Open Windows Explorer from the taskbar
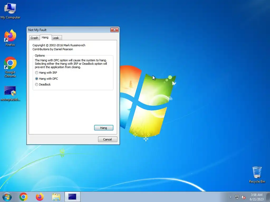This screenshot has width=270, height=202. [x=56, y=197]
